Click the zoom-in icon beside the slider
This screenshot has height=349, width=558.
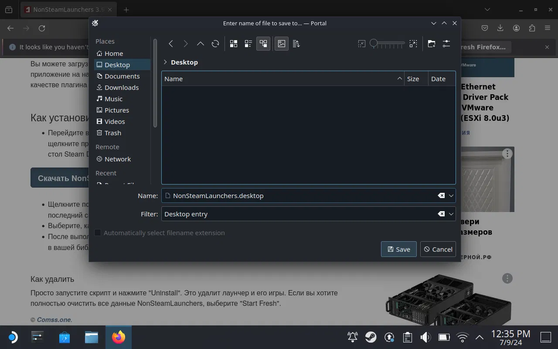pos(413,44)
